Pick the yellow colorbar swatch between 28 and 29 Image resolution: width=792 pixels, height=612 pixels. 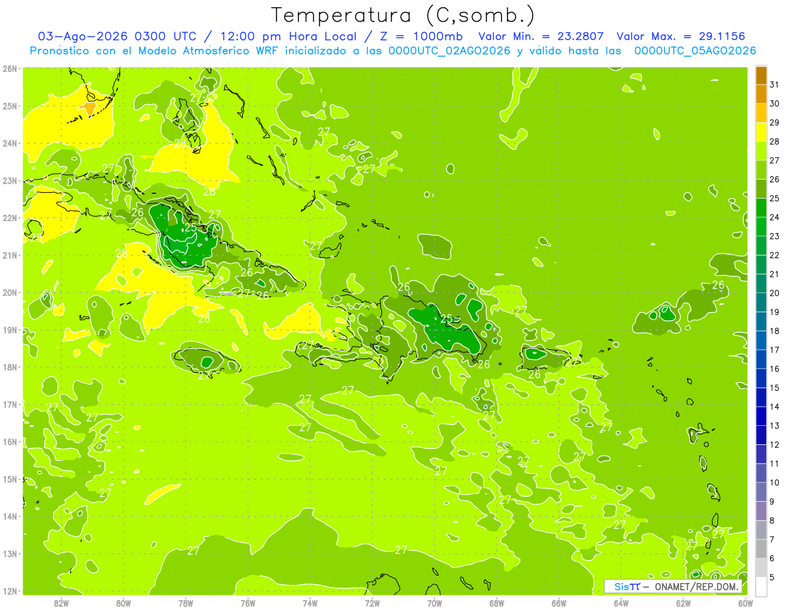click(x=761, y=131)
